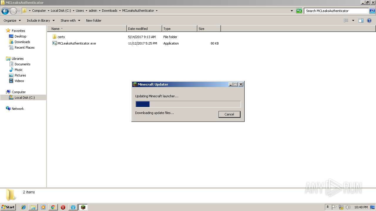Image resolution: width=376 pixels, height=211 pixels.
Task: Change your view icon in toolbar
Action: pos(346,21)
